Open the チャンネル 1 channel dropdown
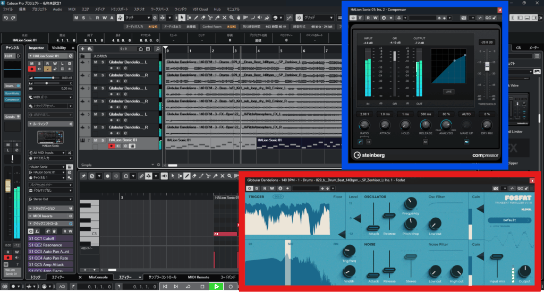The height and width of the screenshot is (292, 544). pos(47,177)
